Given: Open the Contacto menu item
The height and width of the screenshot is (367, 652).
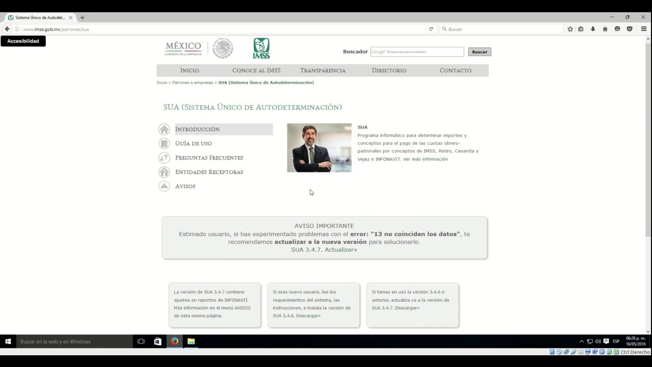Looking at the screenshot, I should coord(455,70).
